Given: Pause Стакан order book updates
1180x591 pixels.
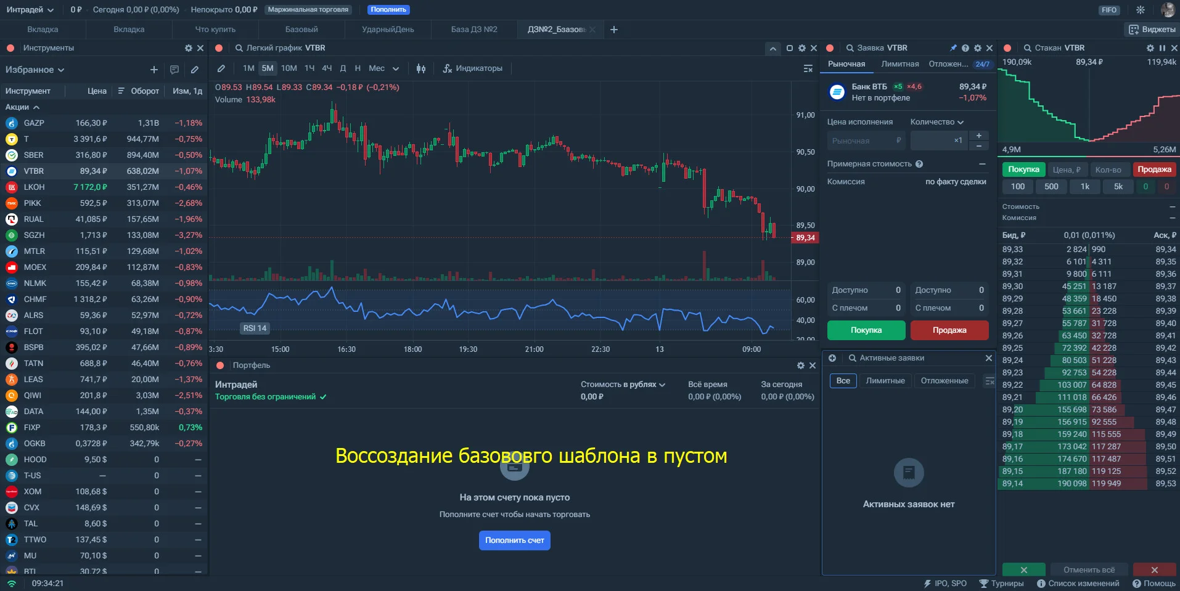Looking at the screenshot, I should (x=1163, y=48).
